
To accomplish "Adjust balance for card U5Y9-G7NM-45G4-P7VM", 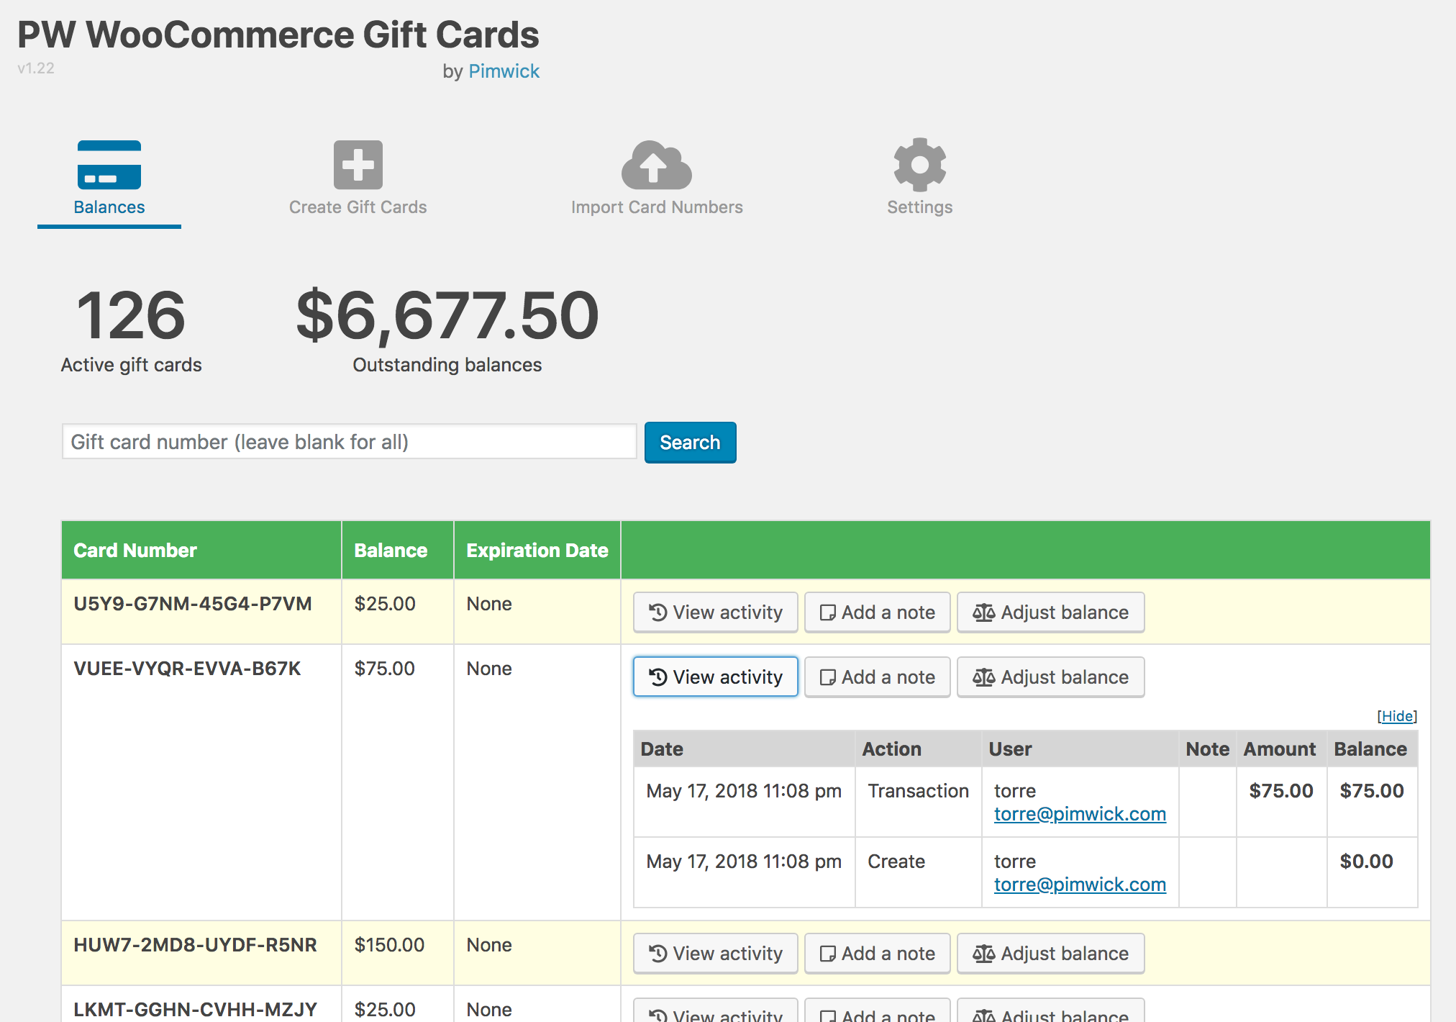I will (1050, 612).
